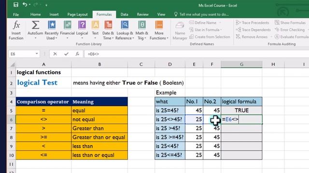
Task: Open the Review tab
Action: coord(143,14)
